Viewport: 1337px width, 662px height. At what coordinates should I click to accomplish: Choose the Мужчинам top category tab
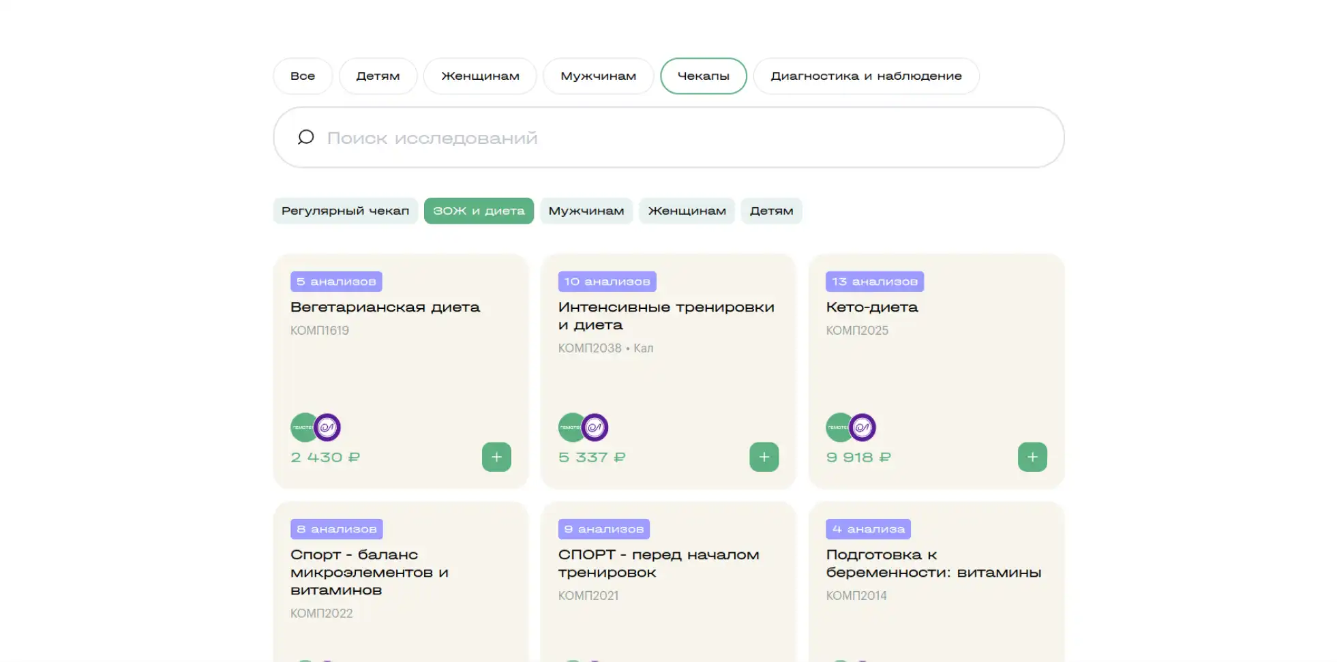point(598,76)
